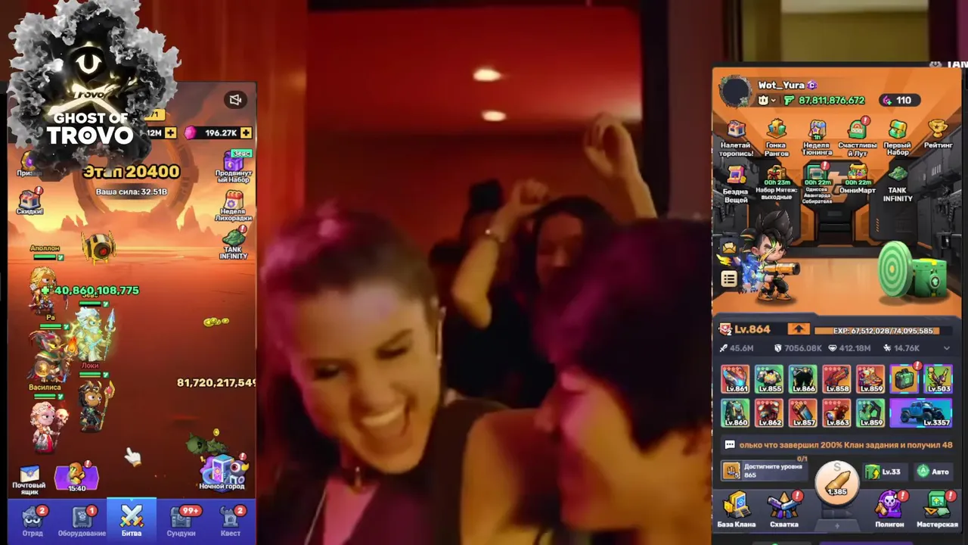The width and height of the screenshot is (968, 545).
Task: Open Одиссея Авангарда Собирателя event
Action: (817, 185)
